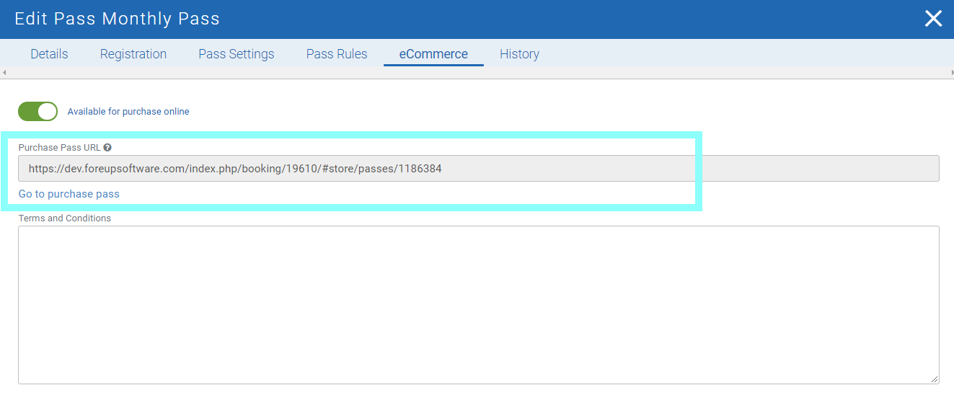Click the Available for purchase online label
Viewport: 954px width, 398px height.
tap(128, 112)
